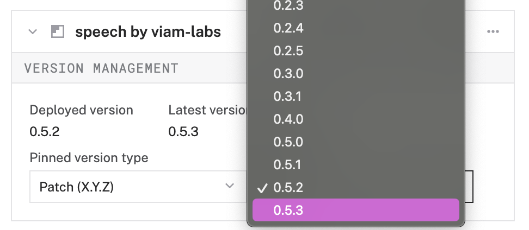The width and height of the screenshot is (529, 230).
Task: Click the Deployed version label
Action: click(81, 110)
